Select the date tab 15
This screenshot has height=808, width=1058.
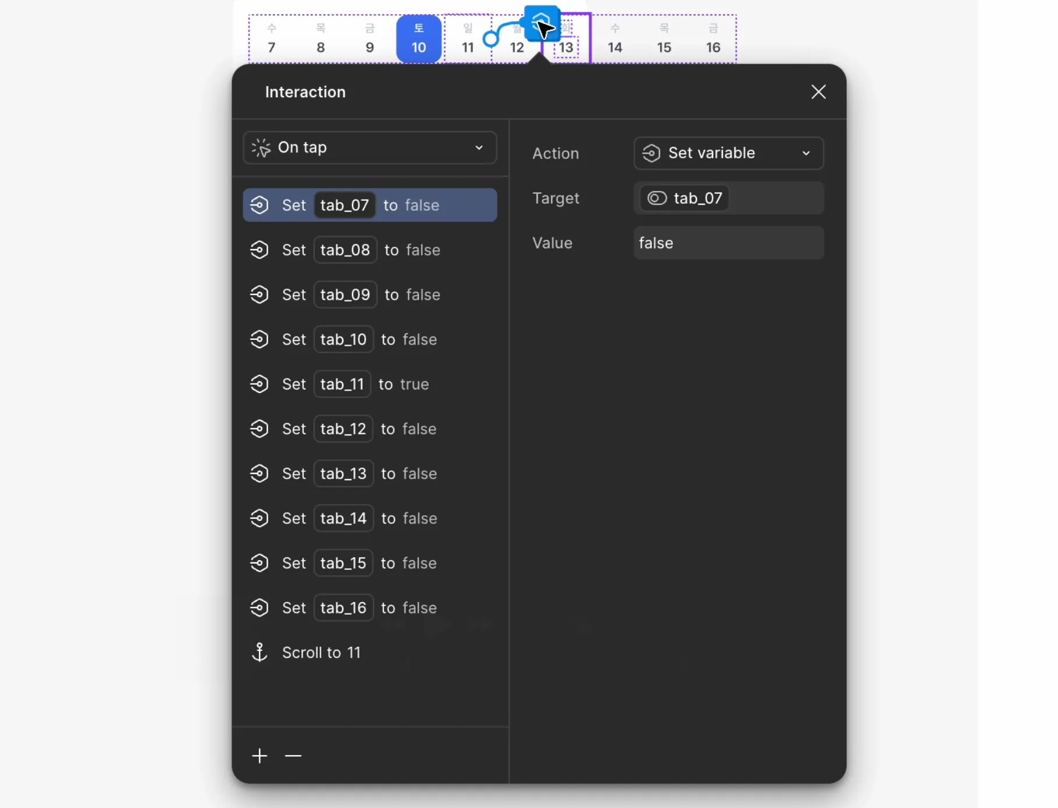point(664,39)
